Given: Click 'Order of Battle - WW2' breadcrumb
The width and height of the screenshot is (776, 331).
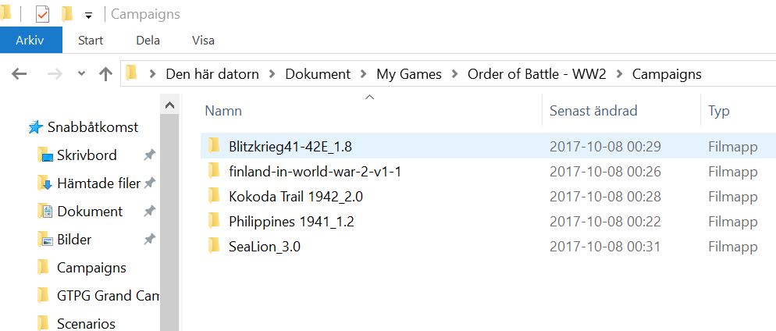Looking at the screenshot, I should tap(537, 74).
